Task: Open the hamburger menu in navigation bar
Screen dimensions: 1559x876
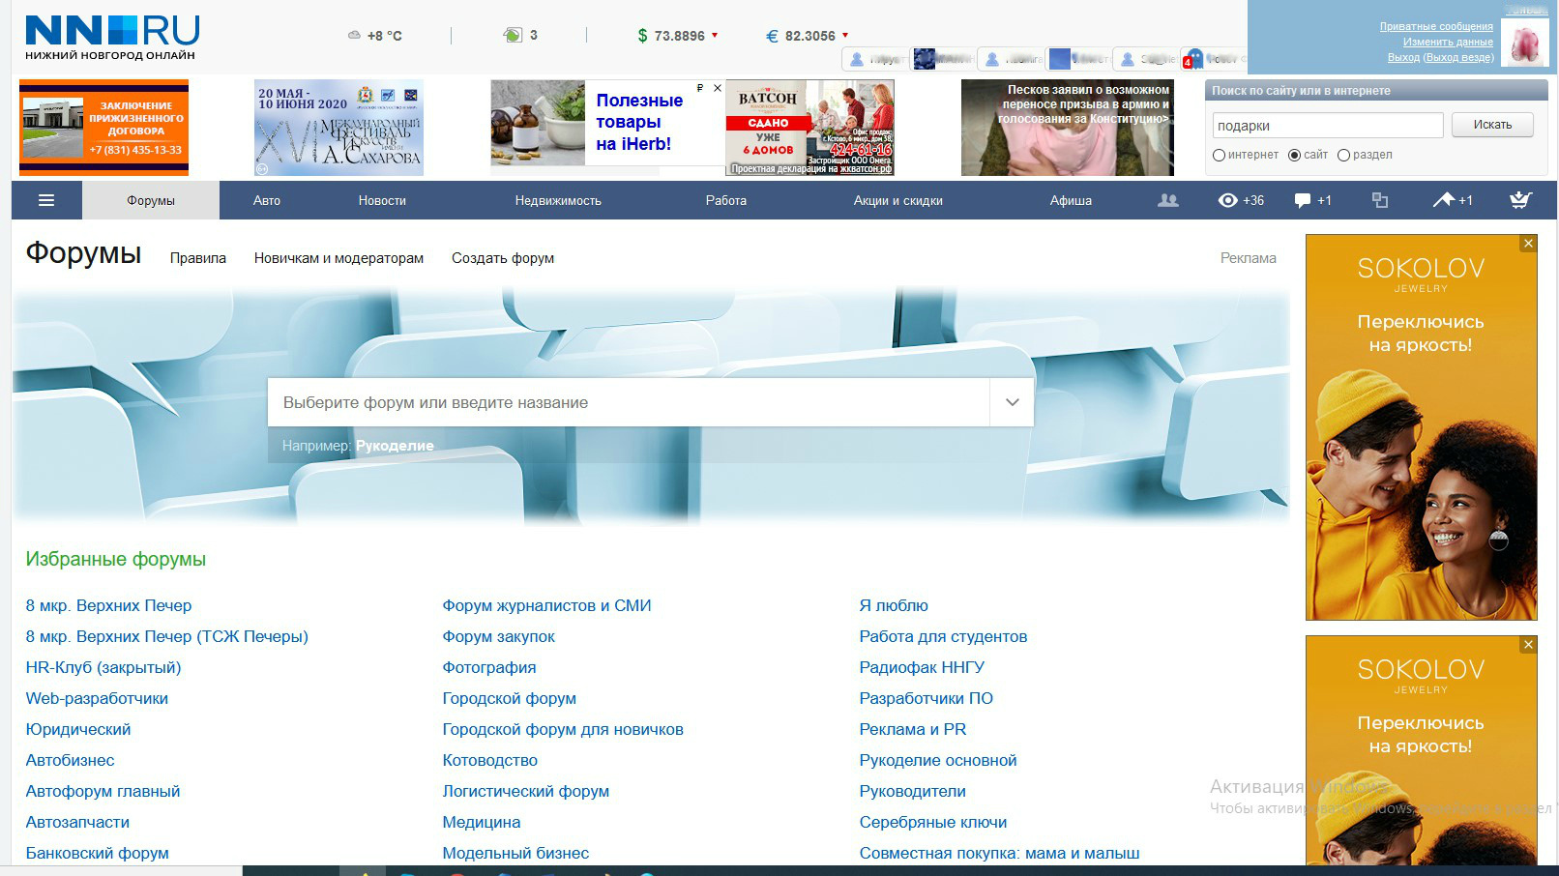Action: [x=46, y=200]
